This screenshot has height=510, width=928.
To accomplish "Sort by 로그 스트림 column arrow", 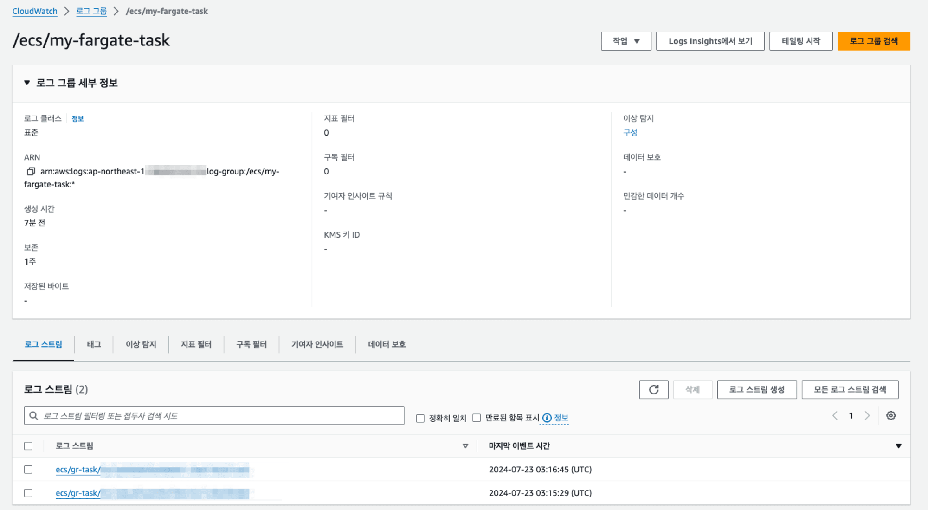I will coord(465,446).
